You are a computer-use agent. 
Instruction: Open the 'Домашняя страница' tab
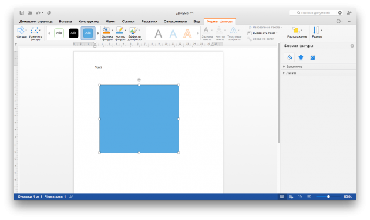36,21
